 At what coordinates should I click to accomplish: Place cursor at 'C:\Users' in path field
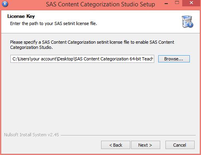pyautogui.click(x=21, y=59)
